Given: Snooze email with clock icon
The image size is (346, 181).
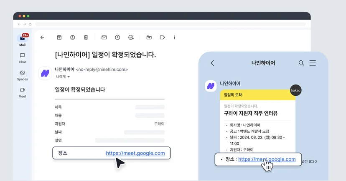Looking at the screenshot, I should [117, 37].
